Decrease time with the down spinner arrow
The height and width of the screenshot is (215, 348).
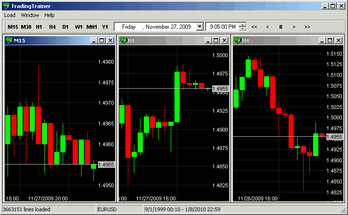tap(242, 29)
